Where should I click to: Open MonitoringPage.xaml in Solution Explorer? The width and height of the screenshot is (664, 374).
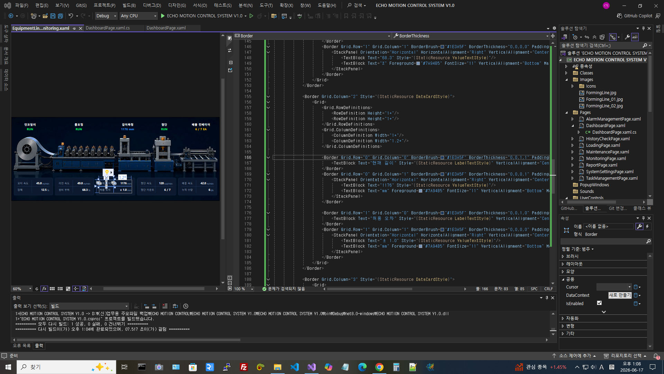coord(606,159)
